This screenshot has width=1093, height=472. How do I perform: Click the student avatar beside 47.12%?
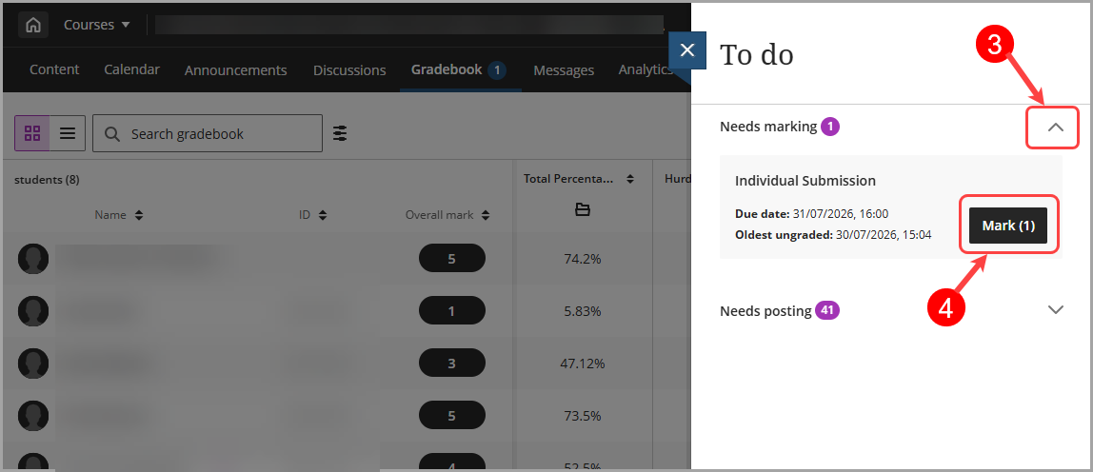32,364
